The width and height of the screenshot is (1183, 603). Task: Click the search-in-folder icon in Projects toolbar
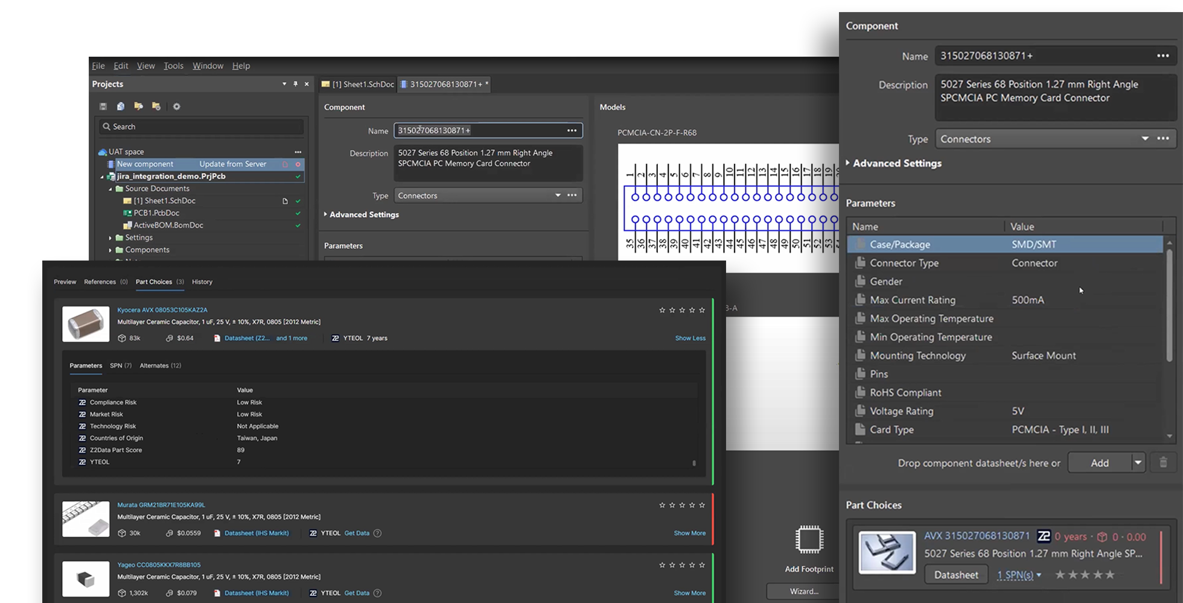tap(138, 106)
